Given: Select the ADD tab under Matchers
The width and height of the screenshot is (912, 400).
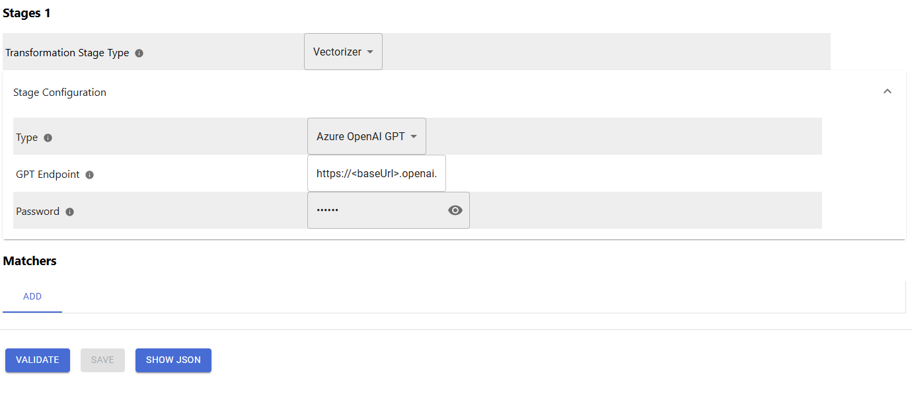Looking at the screenshot, I should [32, 296].
